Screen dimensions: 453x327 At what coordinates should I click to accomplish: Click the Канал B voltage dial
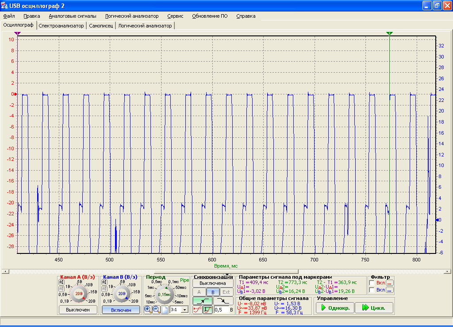click(x=122, y=293)
